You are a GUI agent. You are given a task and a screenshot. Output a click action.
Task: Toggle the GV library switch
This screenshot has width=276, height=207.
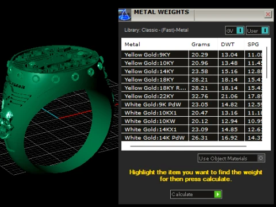[235, 30]
